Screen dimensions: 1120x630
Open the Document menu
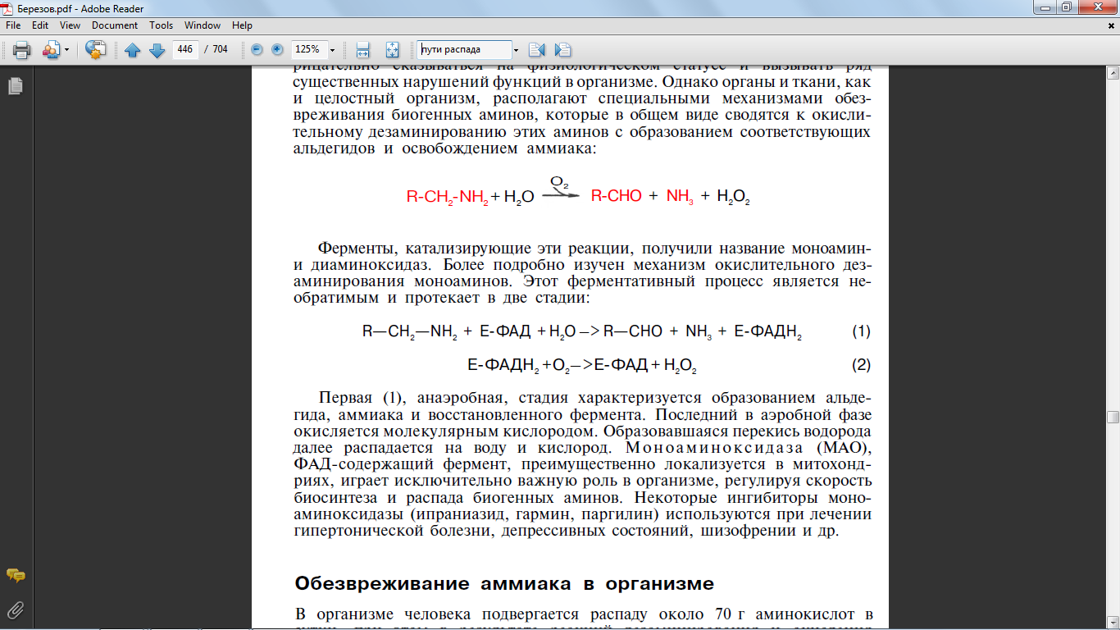(115, 25)
